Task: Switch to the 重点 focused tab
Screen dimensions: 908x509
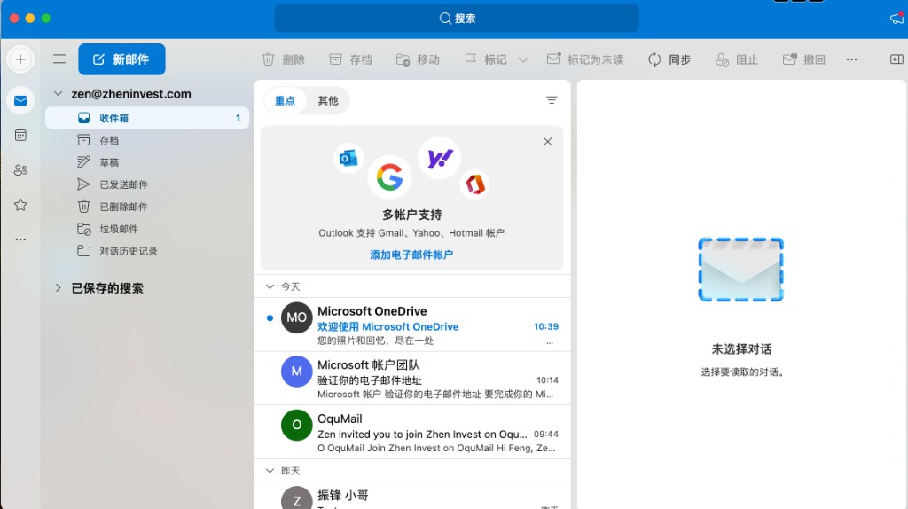Action: tap(285, 101)
